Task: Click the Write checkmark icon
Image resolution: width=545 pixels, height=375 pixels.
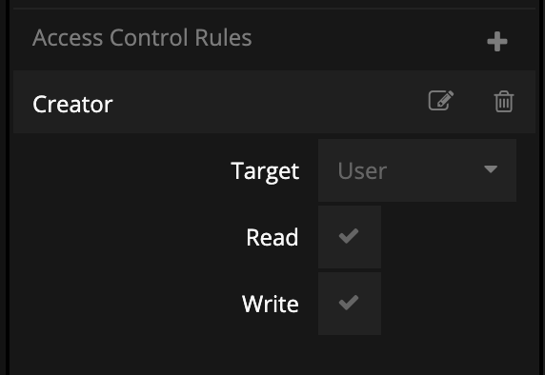Action: pyautogui.click(x=349, y=303)
